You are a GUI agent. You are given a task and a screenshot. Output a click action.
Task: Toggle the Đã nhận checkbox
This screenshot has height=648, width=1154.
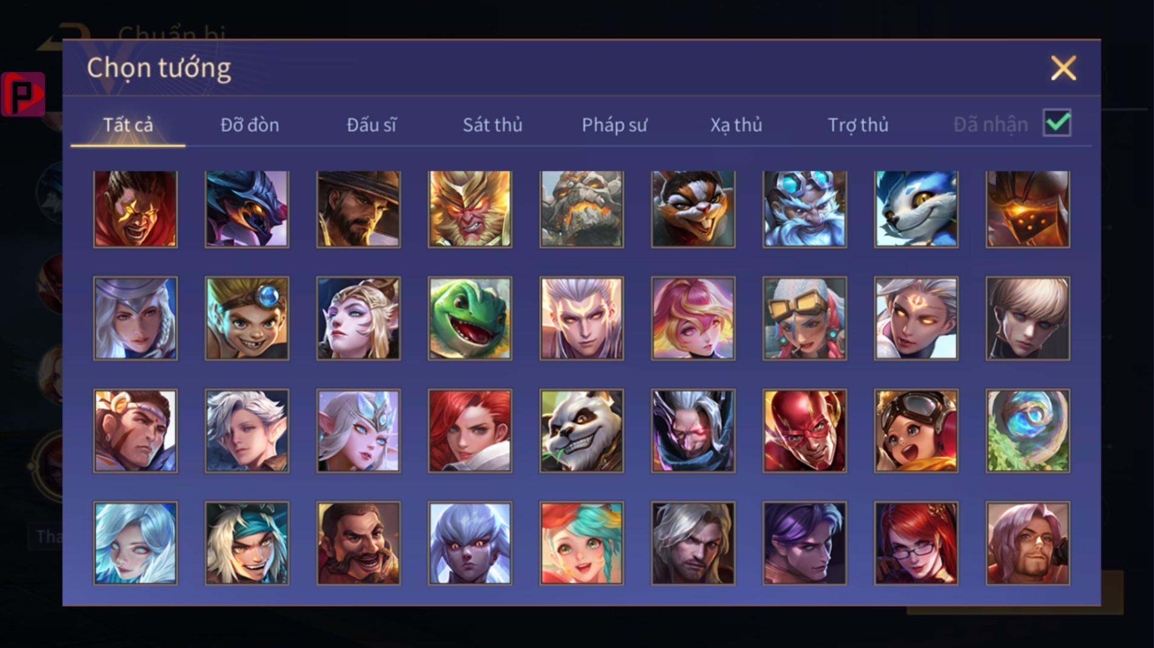(x=1057, y=123)
